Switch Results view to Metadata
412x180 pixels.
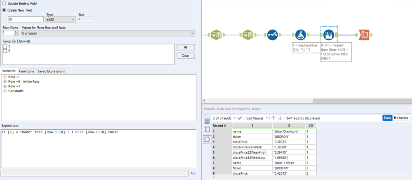[x=401, y=118]
